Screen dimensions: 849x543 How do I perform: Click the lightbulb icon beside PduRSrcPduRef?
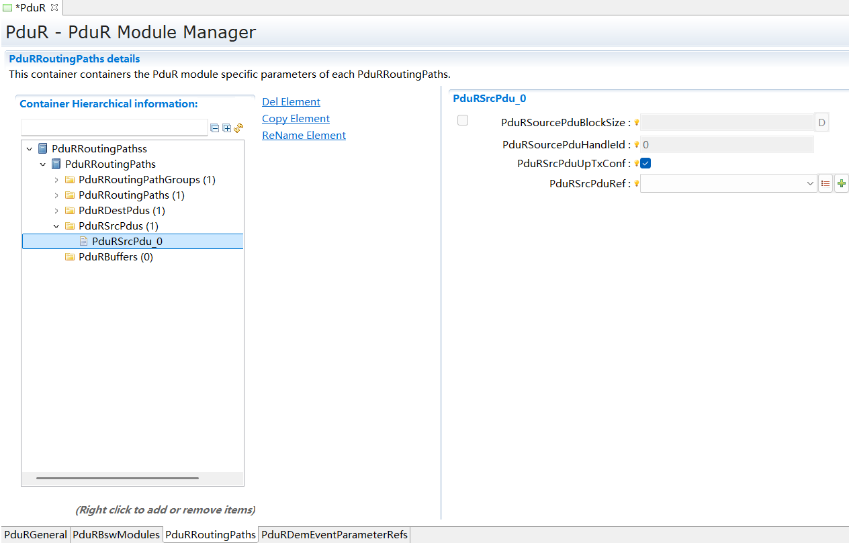click(x=636, y=183)
